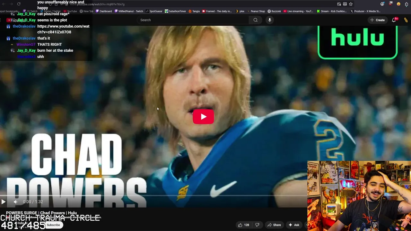This screenshot has height=231, width=411.
Task: Open the Framed - The daily m... bookmark
Action: point(217,11)
